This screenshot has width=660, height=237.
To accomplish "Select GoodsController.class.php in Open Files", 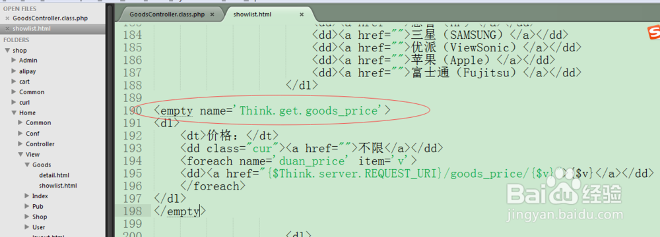I will pos(50,18).
